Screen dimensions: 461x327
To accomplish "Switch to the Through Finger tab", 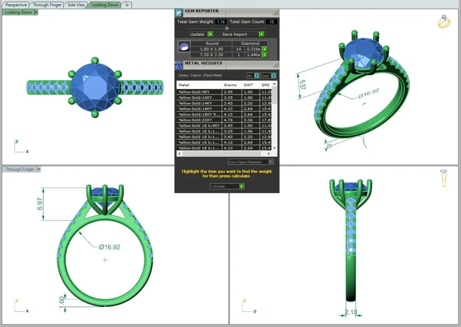I will (x=47, y=5).
